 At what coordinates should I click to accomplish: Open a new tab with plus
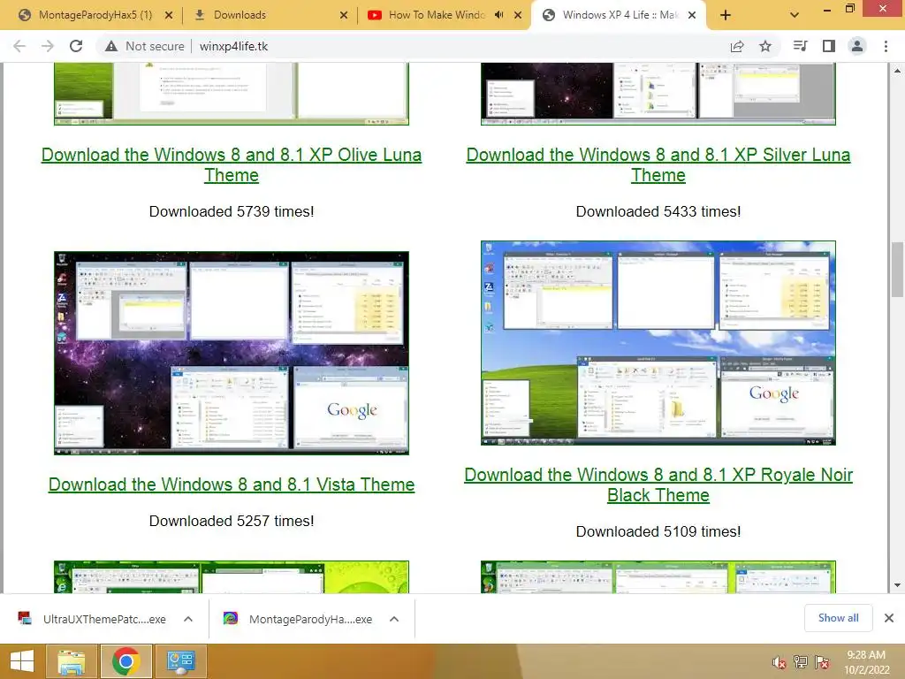point(726,15)
